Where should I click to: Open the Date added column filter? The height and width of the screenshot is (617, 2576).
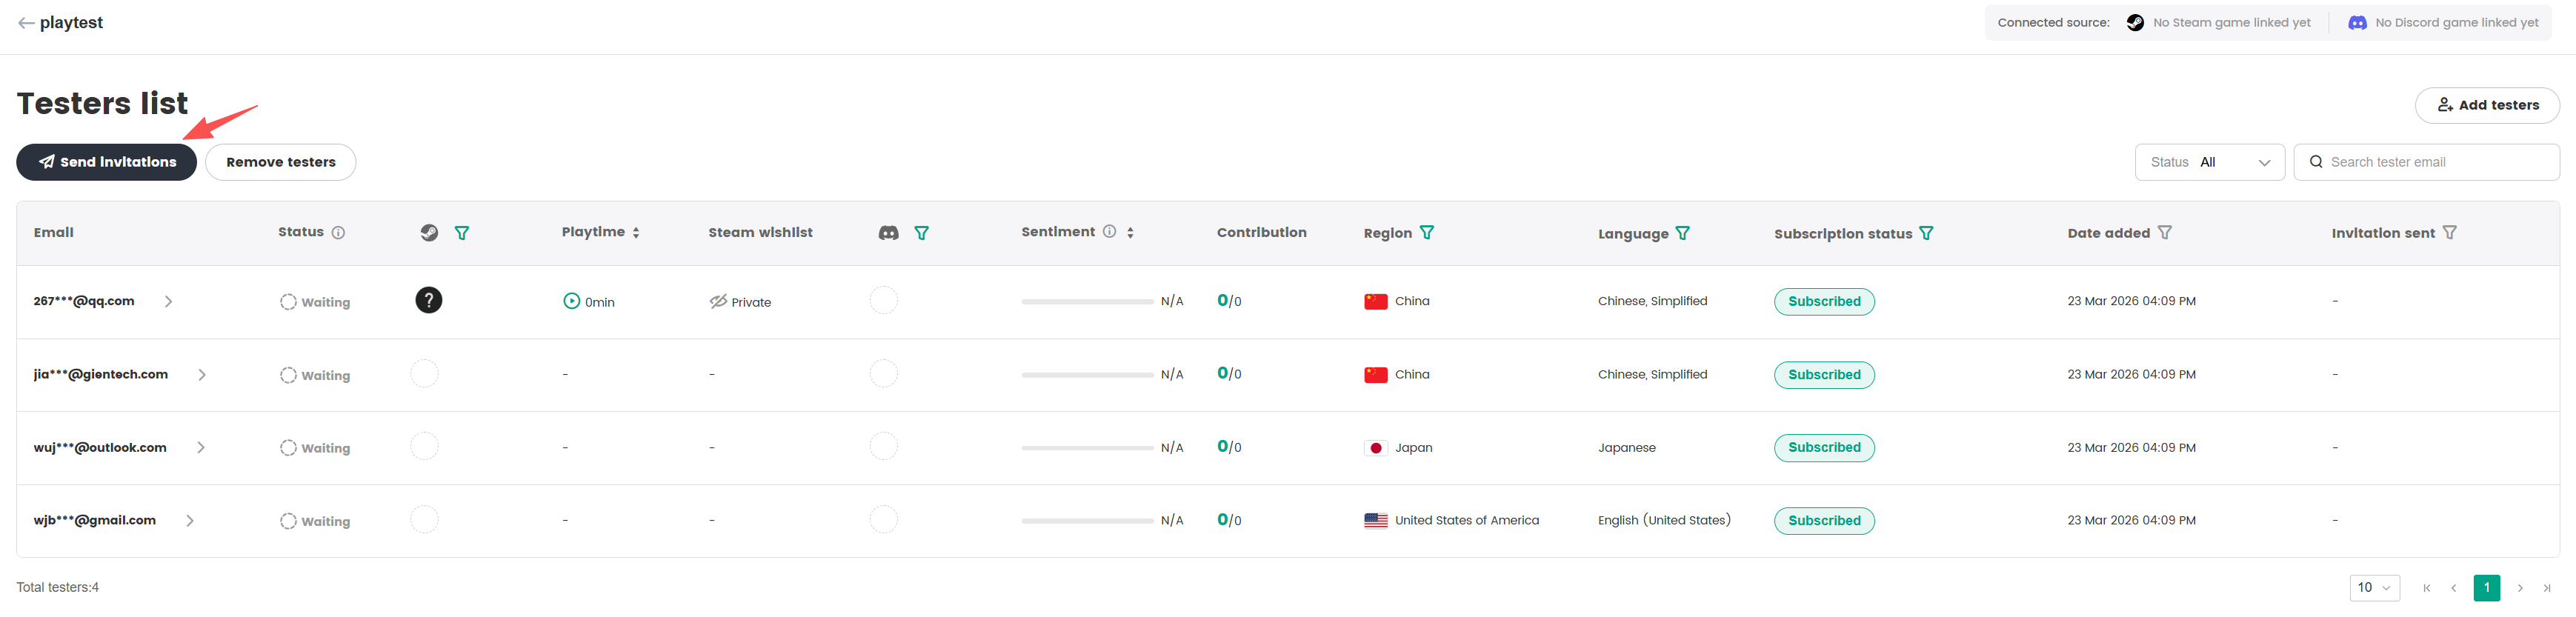coord(2165,233)
